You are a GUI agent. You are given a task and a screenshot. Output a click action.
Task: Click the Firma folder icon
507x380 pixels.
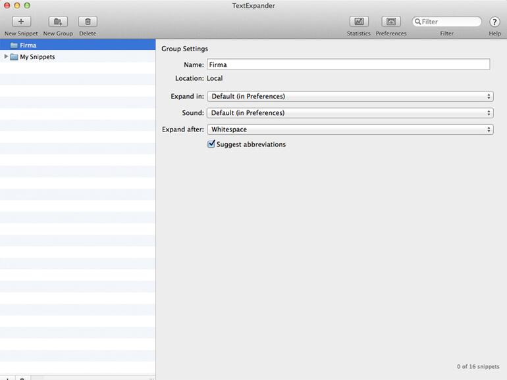click(x=14, y=45)
